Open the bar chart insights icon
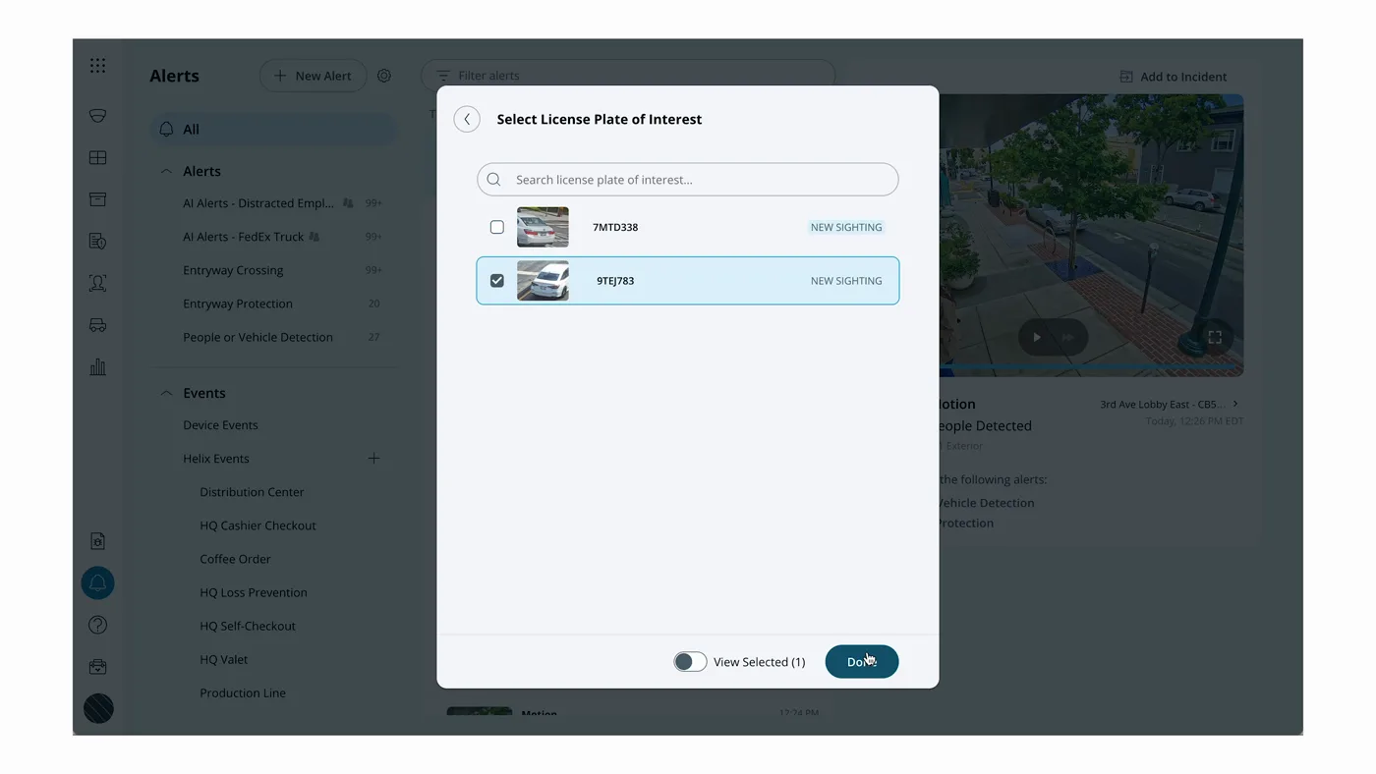Viewport: 1376px width, 774px height. coord(97,367)
